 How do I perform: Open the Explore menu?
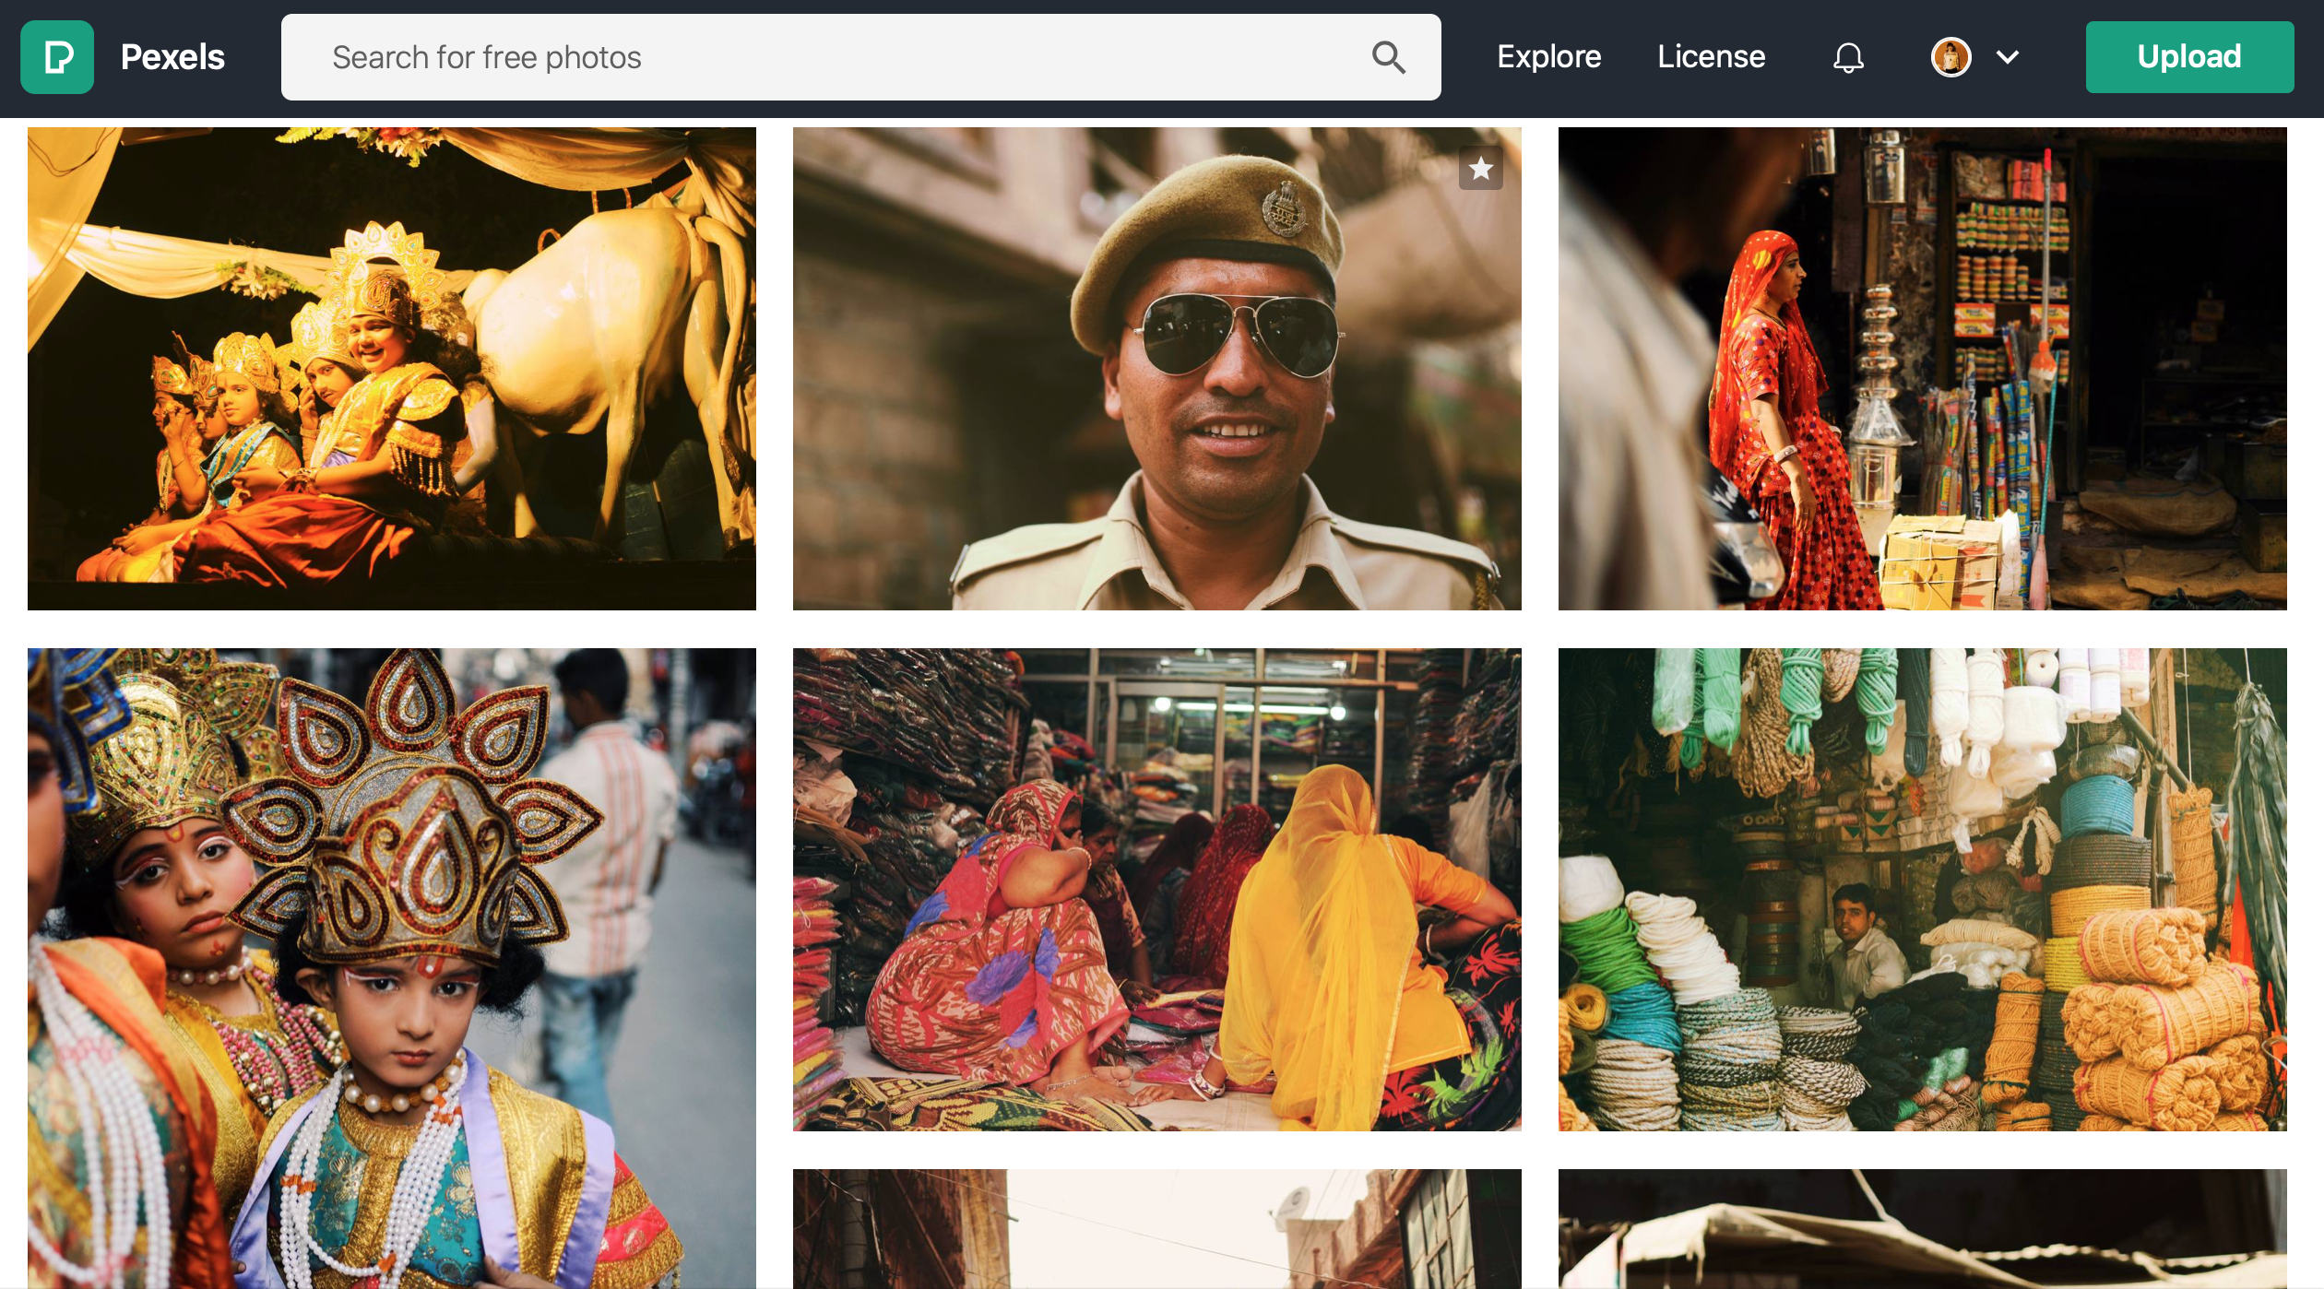coord(1548,57)
